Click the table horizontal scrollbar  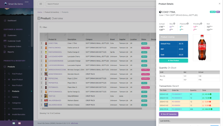pos(91,108)
